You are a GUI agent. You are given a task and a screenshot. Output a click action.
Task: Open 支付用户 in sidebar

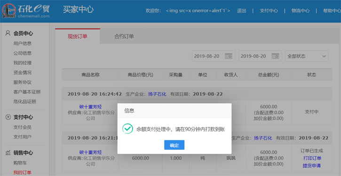click(x=23, y=137)
